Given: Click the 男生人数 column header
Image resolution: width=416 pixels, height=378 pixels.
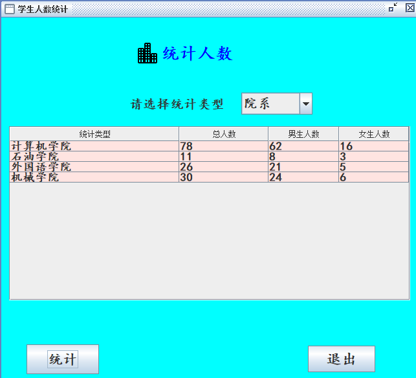Looking at the screenshot, I should [x=303, y=134].
